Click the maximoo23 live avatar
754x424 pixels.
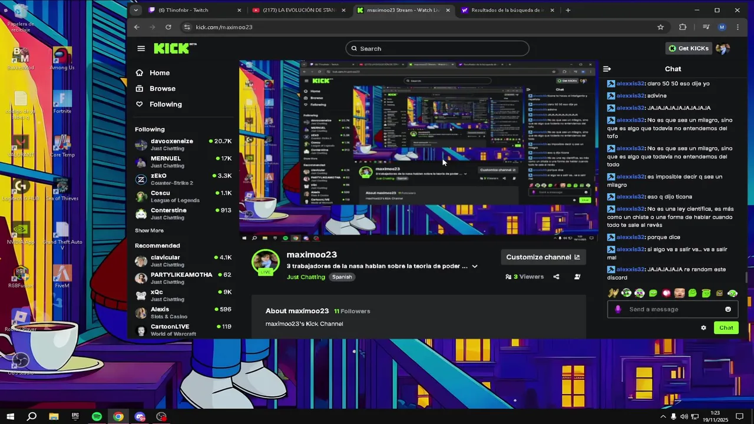tap(266, 262)
